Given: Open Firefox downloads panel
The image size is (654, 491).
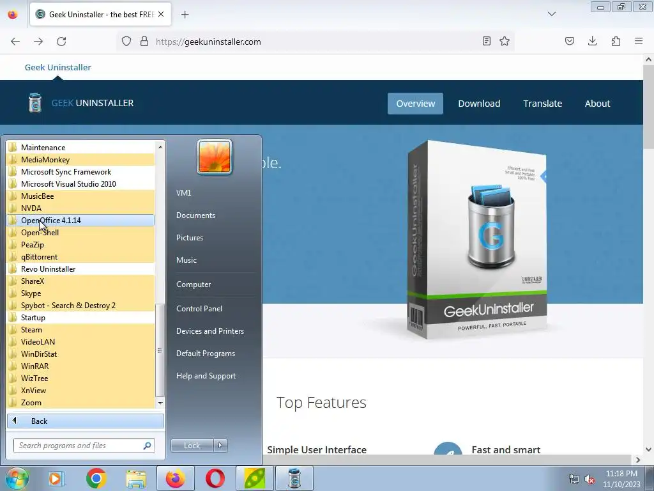Looking at the screenshot, I should 593,41.
